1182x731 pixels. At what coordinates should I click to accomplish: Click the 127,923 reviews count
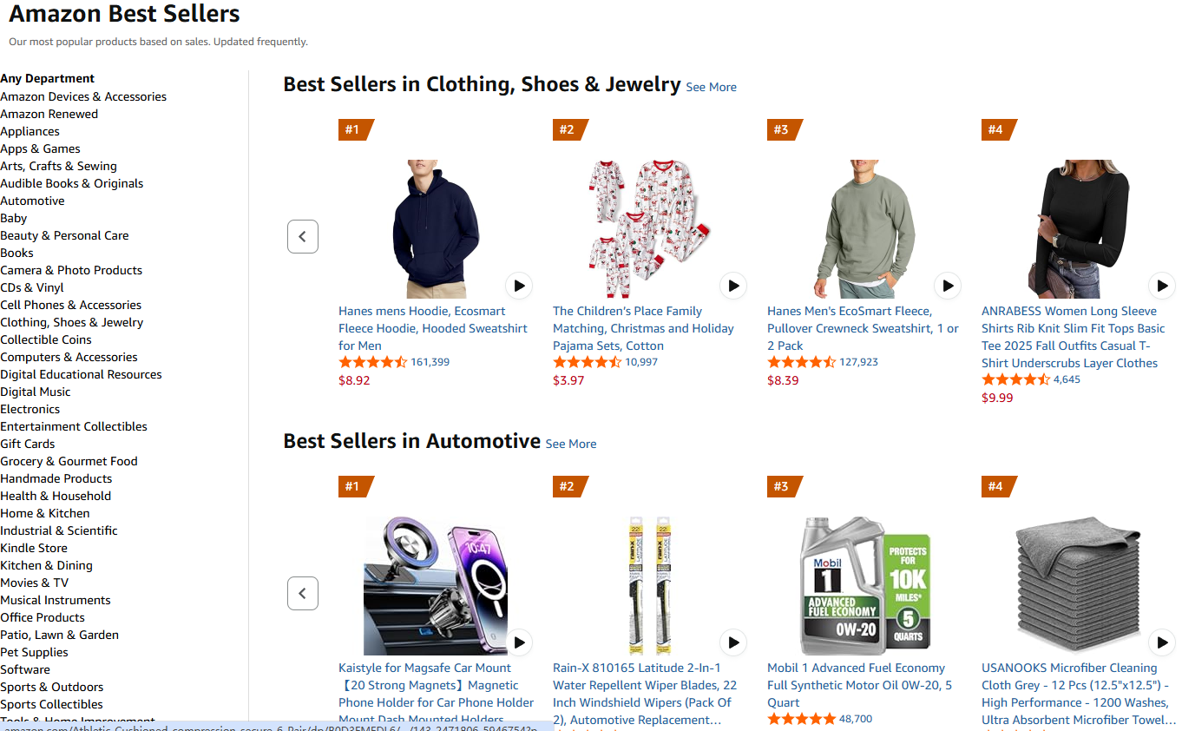coord(858,362)
